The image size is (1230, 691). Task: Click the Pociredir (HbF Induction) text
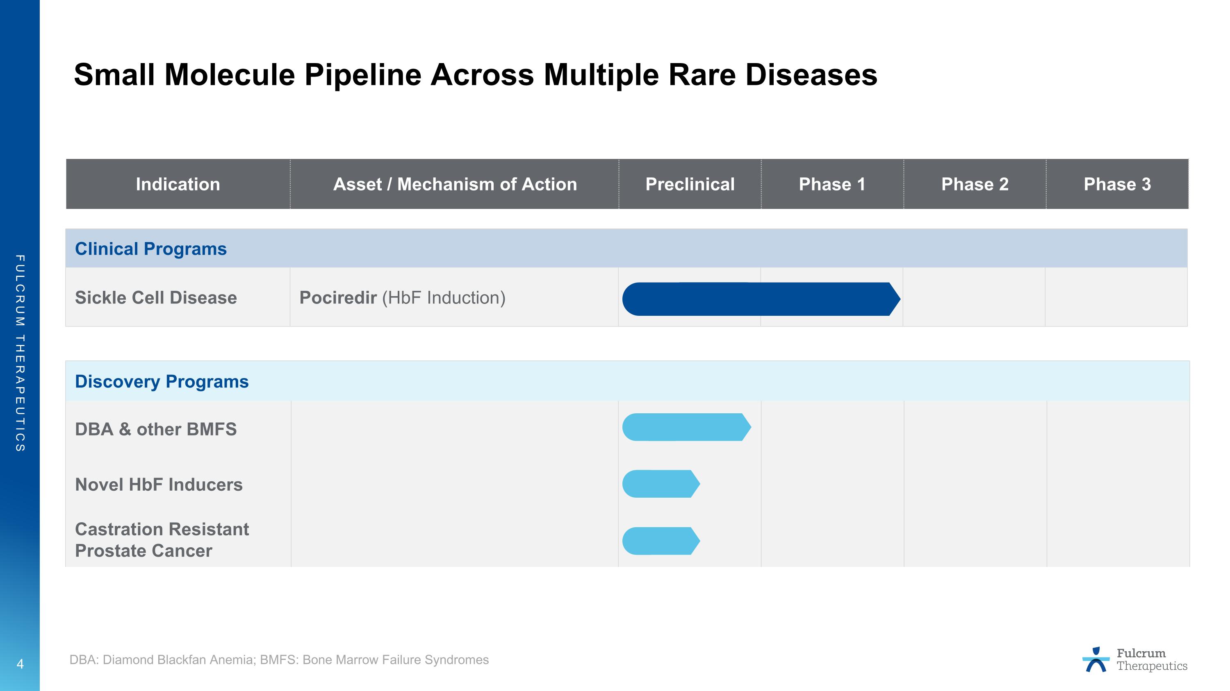click(x=402, y=297)
